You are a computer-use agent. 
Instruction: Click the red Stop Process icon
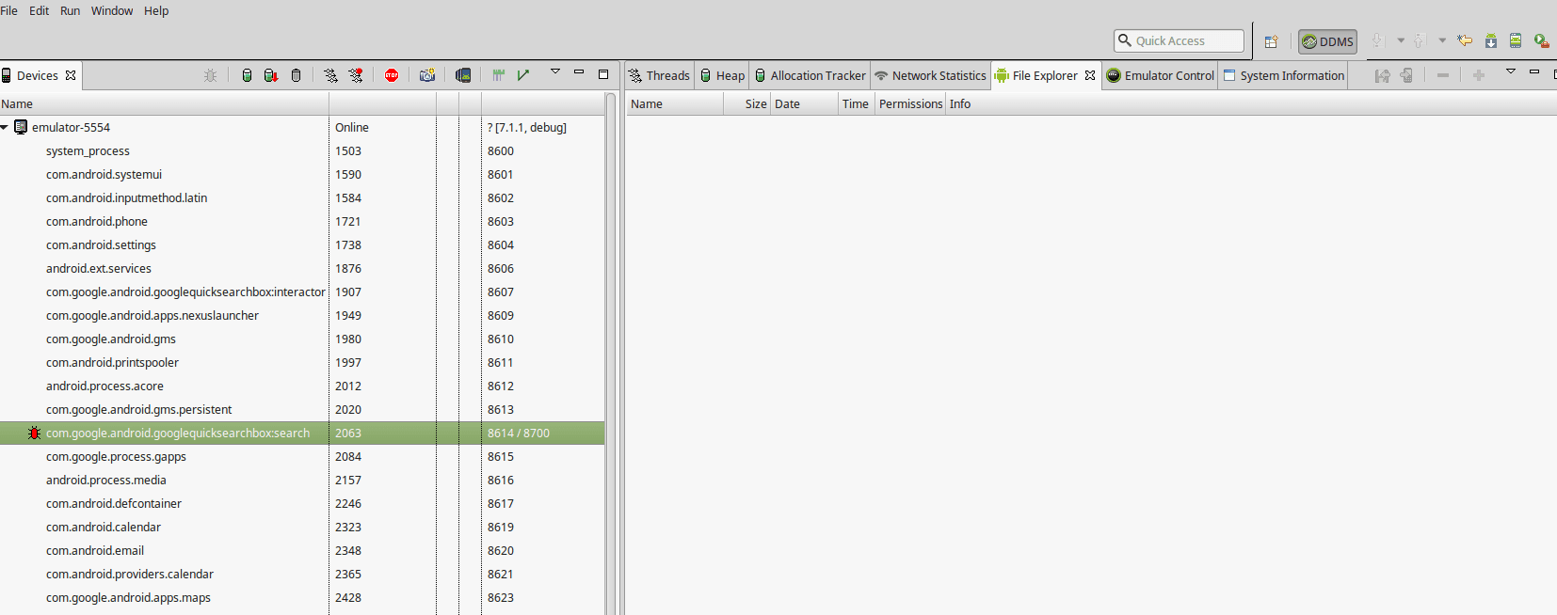pos(392,75)
